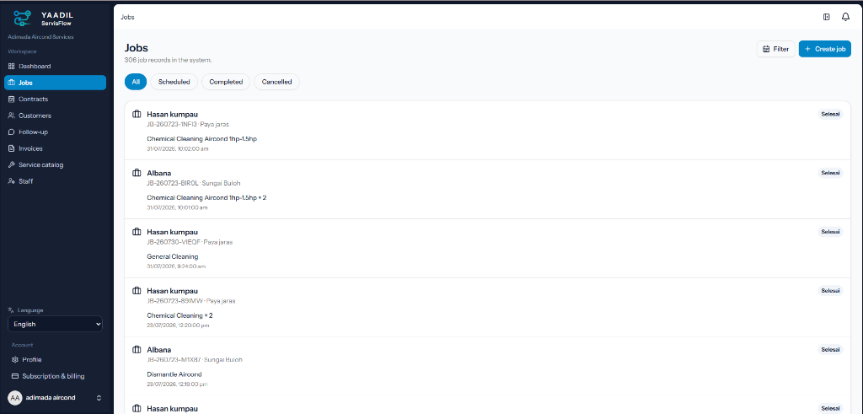Image resolution: width=863 pixels, height=414 pixels.
Task: Select the Contracts icon in the sidebar
Action: [x=12, y=99]
